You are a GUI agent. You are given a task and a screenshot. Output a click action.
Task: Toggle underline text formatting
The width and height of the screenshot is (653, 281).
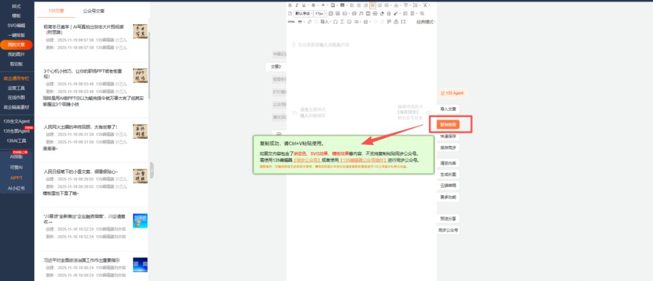[x=304, y=5]
